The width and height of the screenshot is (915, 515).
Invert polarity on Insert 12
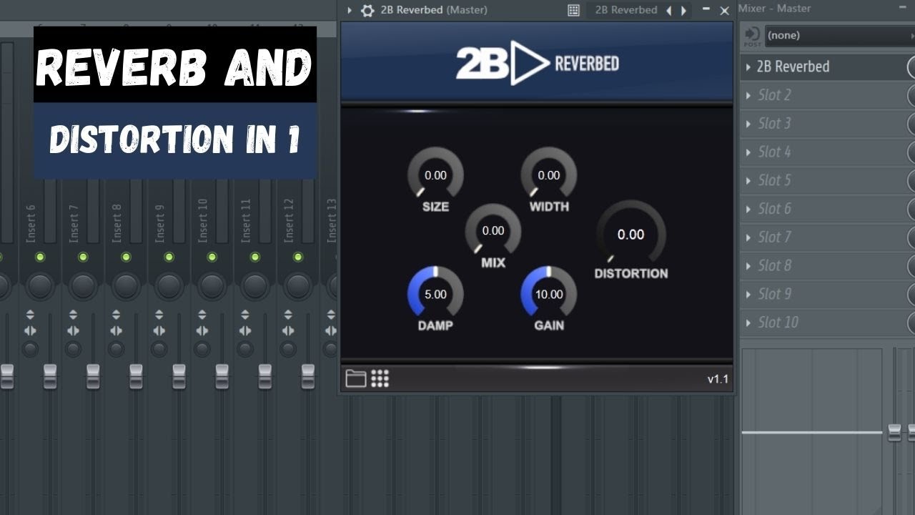tap(288, 314)
